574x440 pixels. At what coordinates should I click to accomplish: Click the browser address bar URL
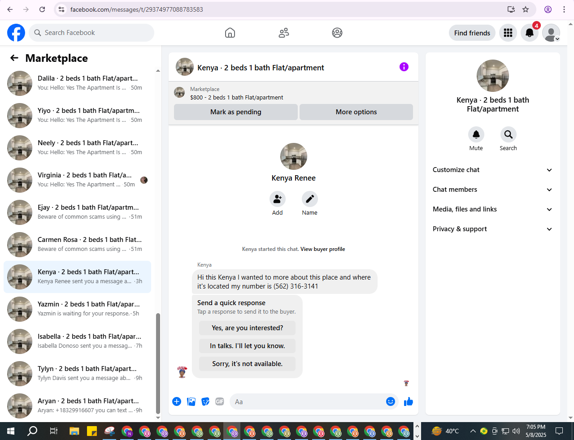pyautogui.click(x=137, y=9)
